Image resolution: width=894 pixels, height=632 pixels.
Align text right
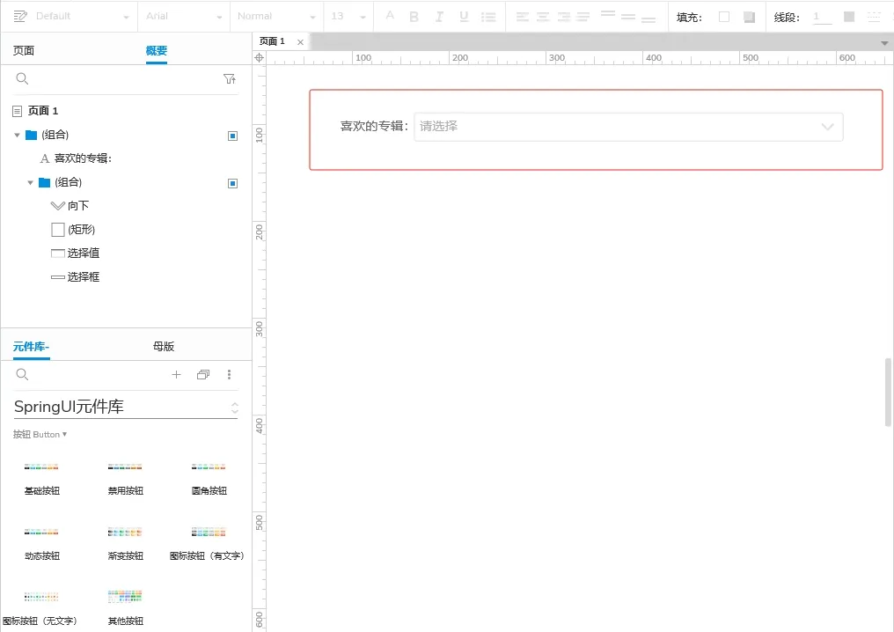pos(563,17)
